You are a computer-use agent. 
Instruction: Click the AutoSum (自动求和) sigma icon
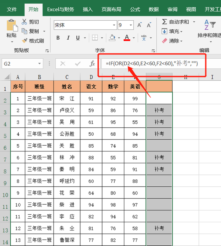[x=164, y=22]
